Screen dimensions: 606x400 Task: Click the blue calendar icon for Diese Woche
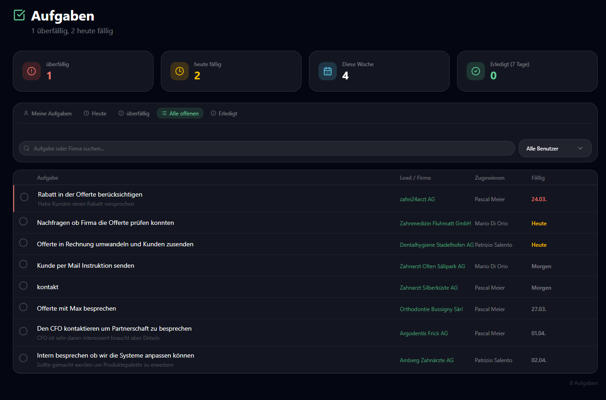(x=328, y=71)
